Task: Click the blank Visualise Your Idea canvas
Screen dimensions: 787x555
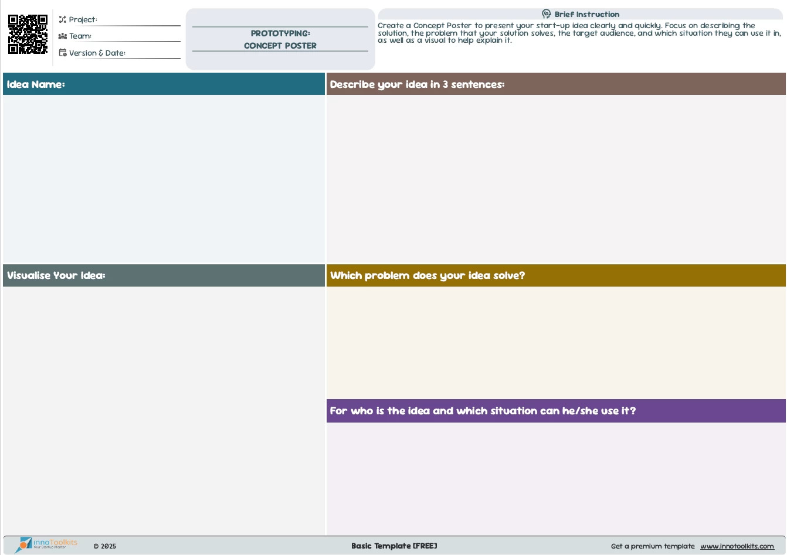Action: pyautogui.click(x=164, y=410)
